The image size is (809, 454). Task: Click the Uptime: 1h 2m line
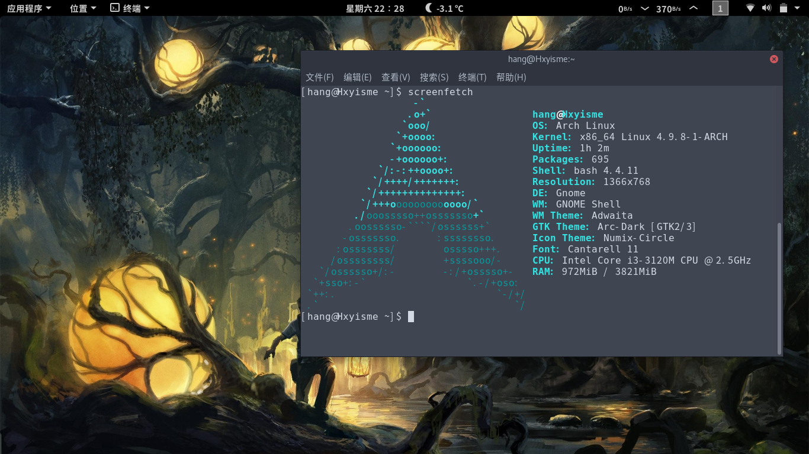(570, 148)
